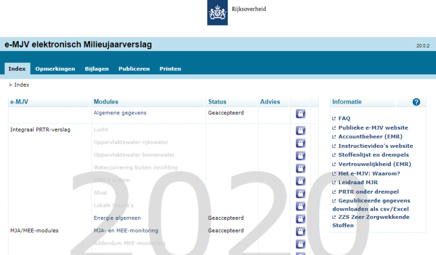This screenshot has width=436, height=255.
Task: Click greyed Waterzuivering buiten inrichting module
Action: pos(135,168)
